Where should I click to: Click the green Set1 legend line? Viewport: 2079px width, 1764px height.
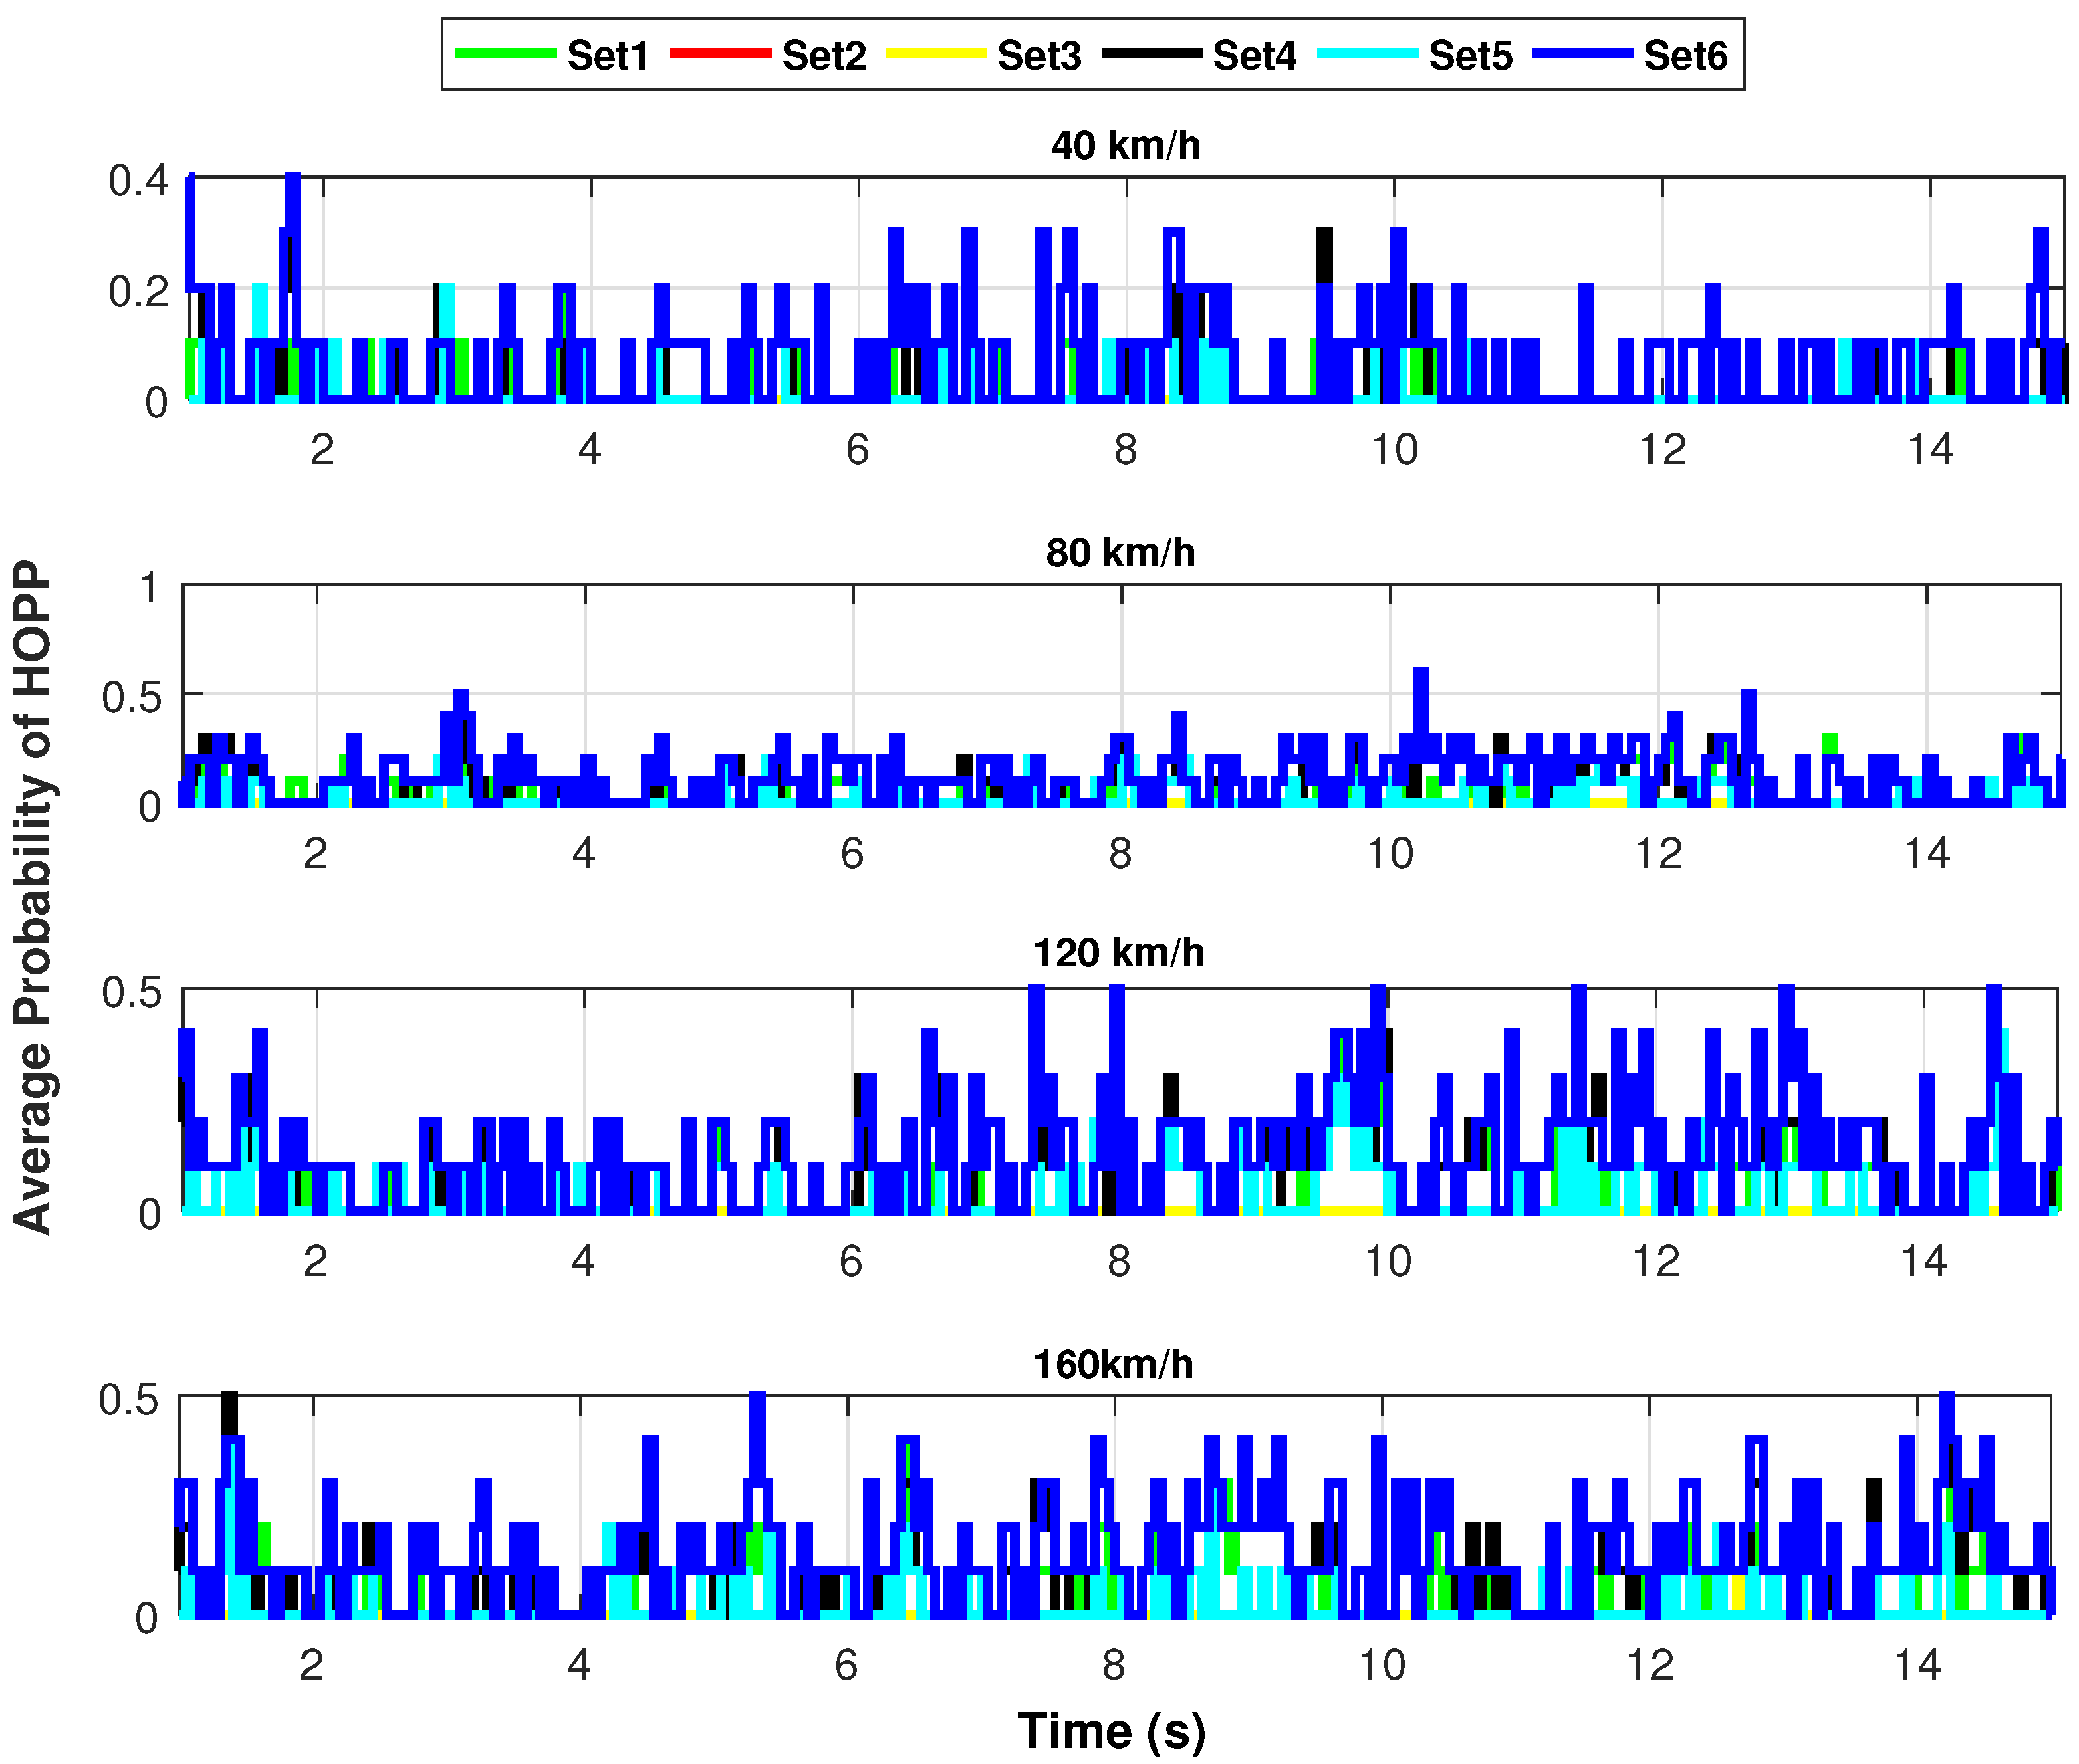pos(505,53)
